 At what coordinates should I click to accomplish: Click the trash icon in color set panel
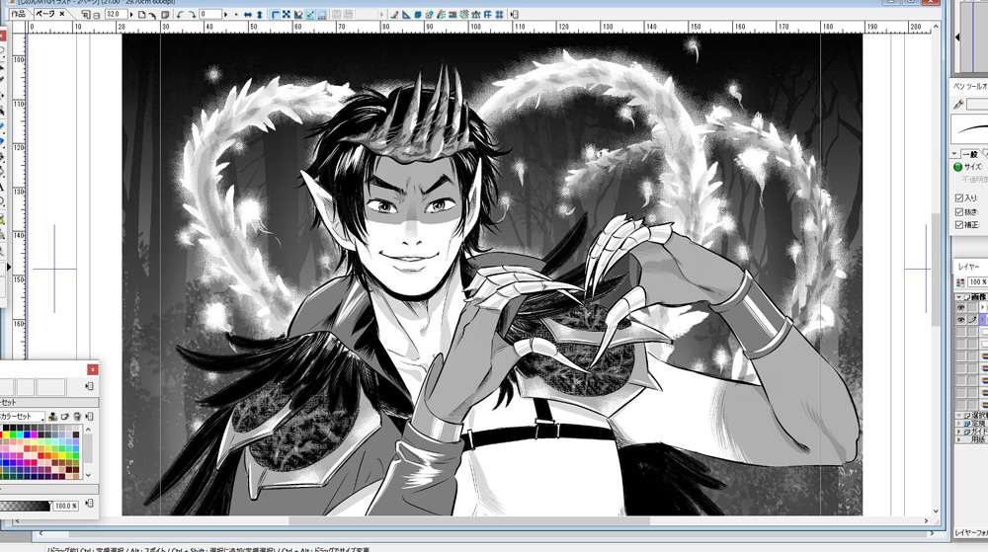tap(77, 417)
